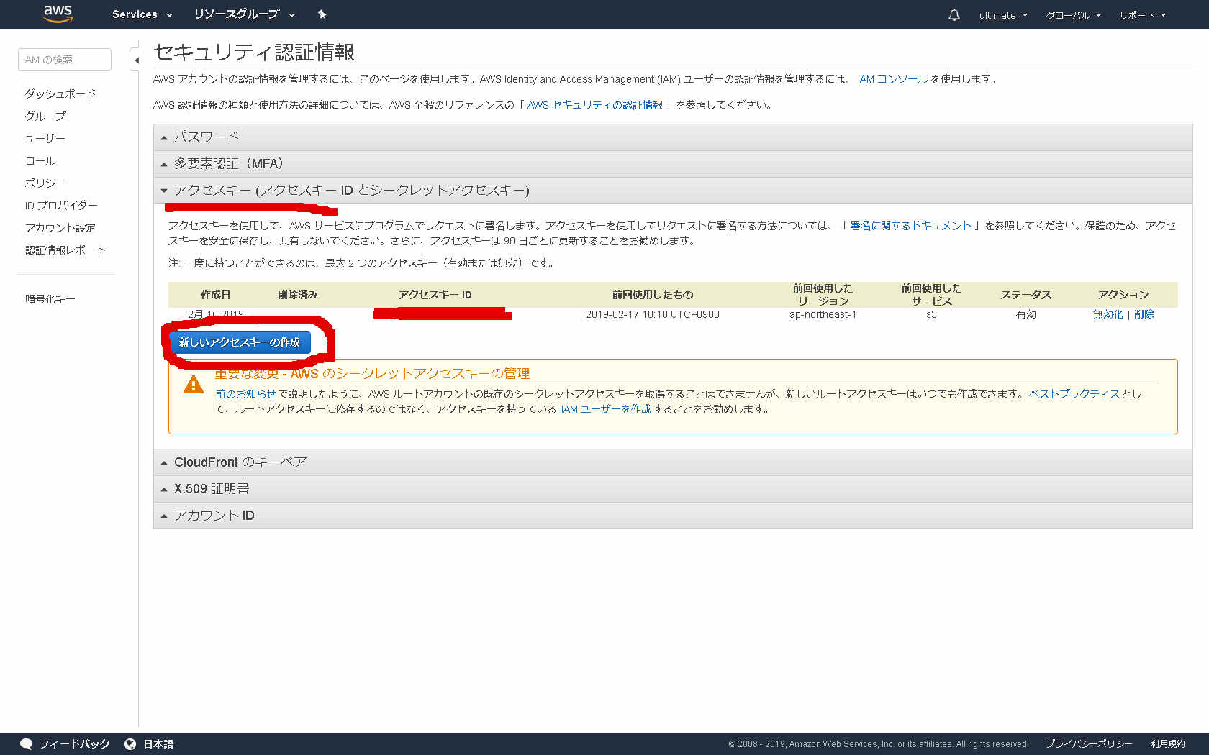This screenshot has width=1209, height=755.
Task: Click the アクション column header
Action: (x=1123, y=295)
